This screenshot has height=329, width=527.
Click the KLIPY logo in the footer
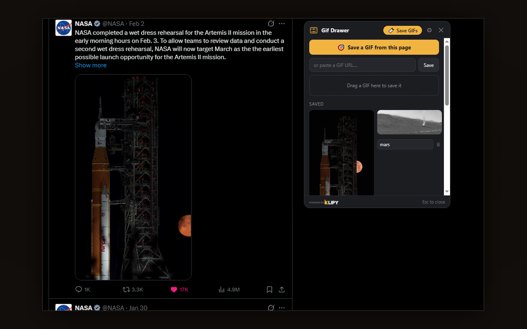[x=331, y=202]
